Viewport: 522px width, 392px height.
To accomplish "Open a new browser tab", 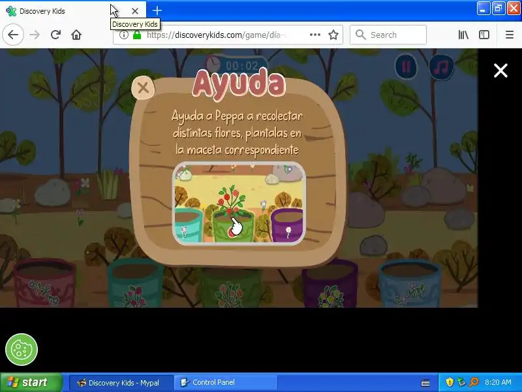I will click(157, 10).
